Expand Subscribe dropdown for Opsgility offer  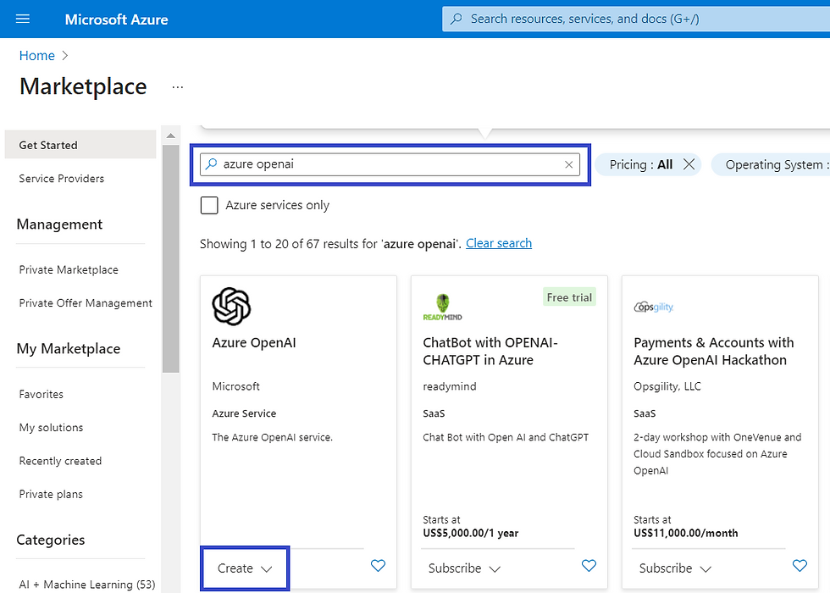pos(675,568)
